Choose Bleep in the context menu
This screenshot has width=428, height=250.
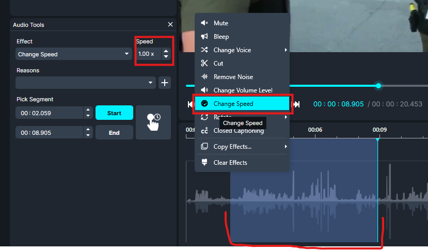tap(221, 37)
